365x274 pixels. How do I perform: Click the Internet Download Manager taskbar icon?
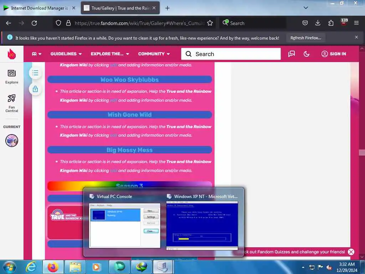[141, 267]
